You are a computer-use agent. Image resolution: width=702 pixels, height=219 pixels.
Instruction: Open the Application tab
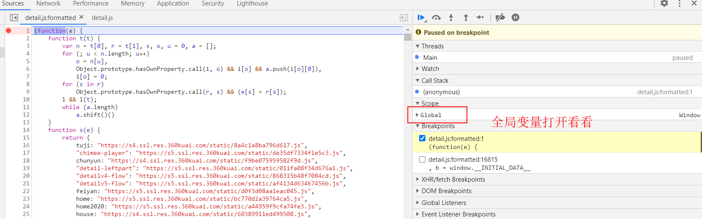pyautogui.click(x=173, y=3)
